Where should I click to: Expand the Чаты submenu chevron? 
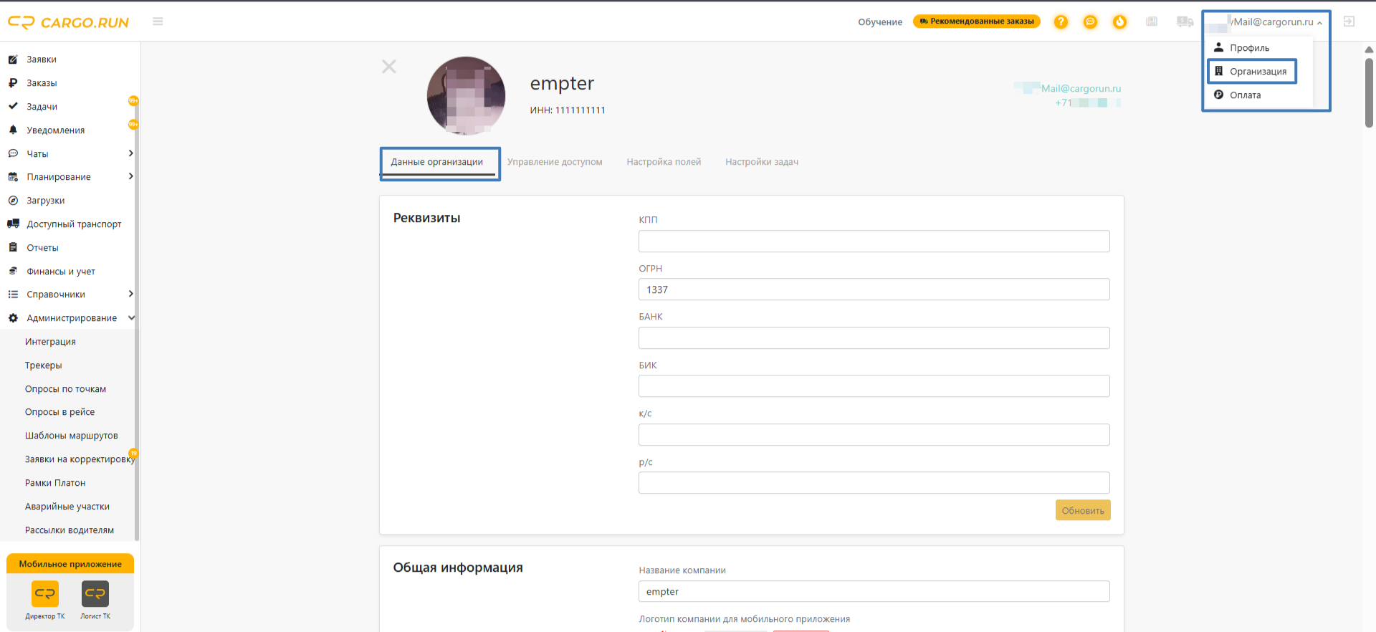(x=130, y=153)
